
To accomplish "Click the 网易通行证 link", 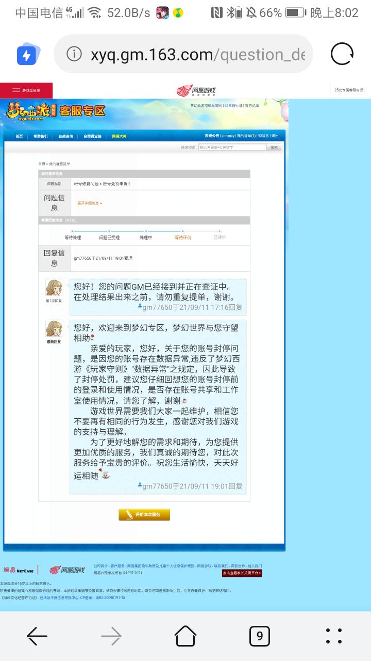I will point(233,105).
